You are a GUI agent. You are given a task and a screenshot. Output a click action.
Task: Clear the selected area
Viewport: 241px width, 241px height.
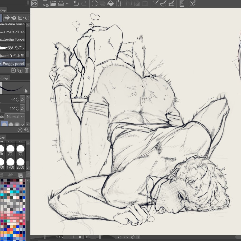click(x=95, y=3)
